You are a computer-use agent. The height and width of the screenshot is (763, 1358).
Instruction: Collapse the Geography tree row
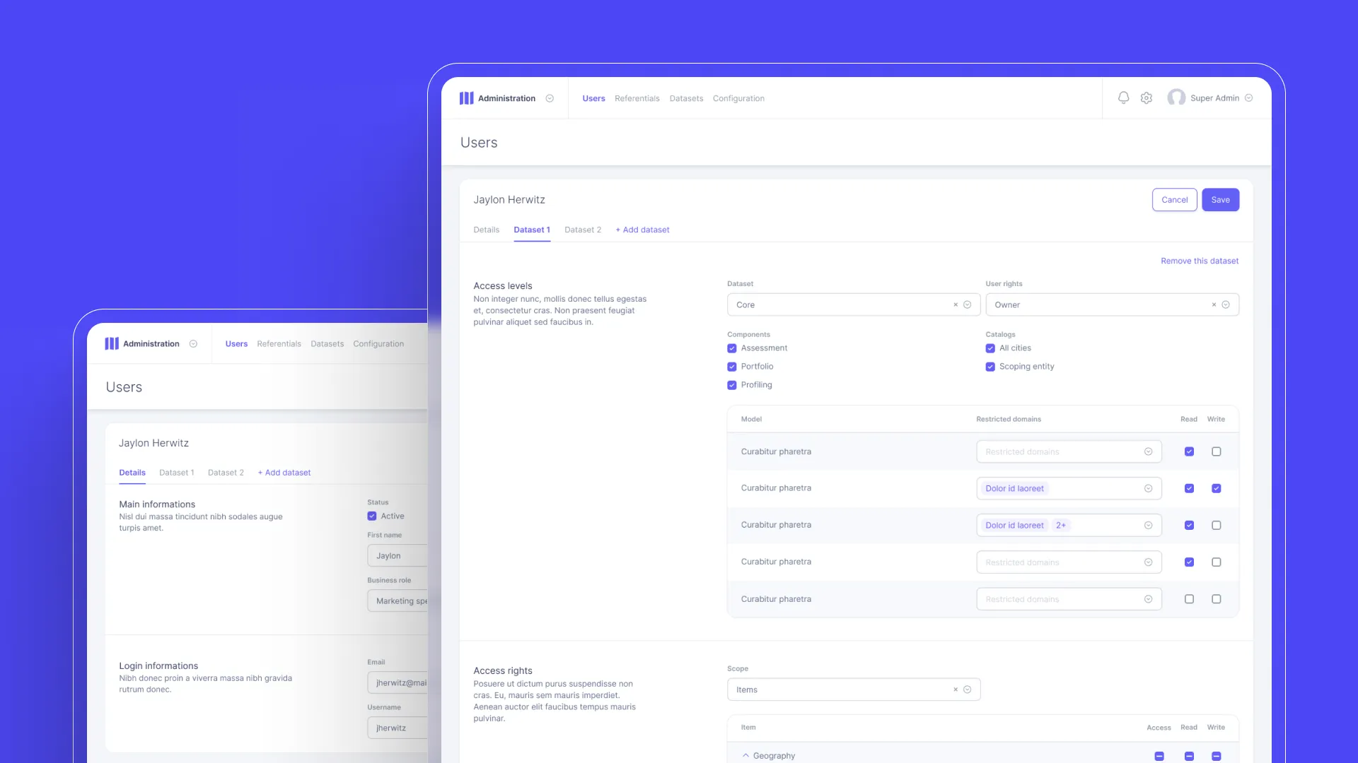(745, 755)
